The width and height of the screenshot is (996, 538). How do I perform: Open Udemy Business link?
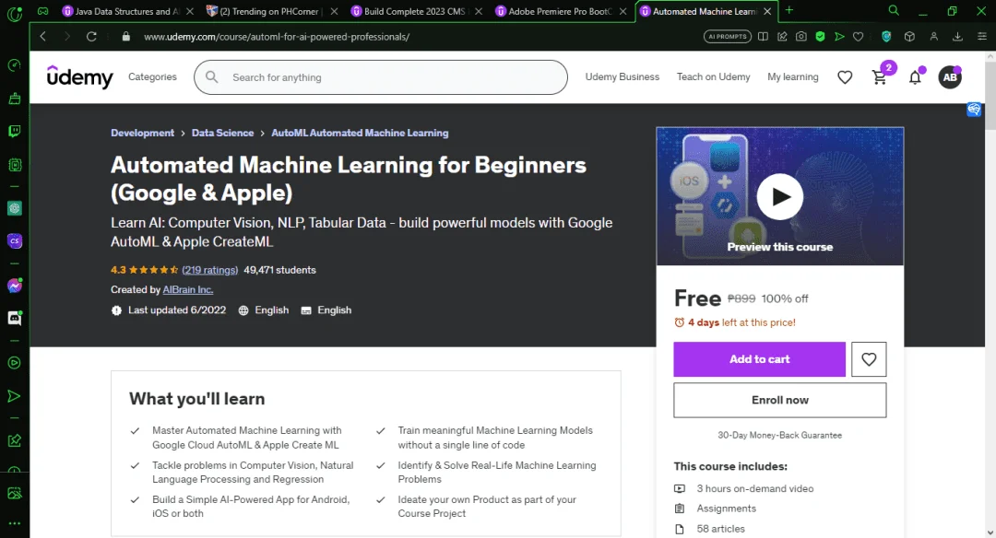(x=622, y=76)
